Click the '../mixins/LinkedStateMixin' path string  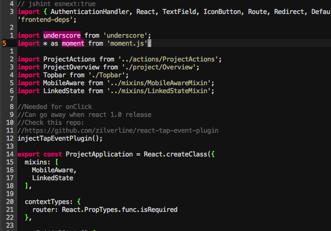tap(159, 91)
